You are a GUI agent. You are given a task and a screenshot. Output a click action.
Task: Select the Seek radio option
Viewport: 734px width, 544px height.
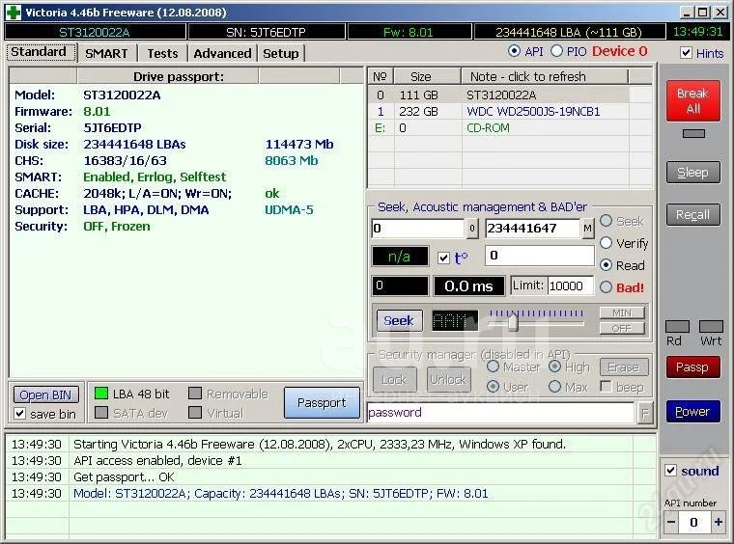(606, 221)
